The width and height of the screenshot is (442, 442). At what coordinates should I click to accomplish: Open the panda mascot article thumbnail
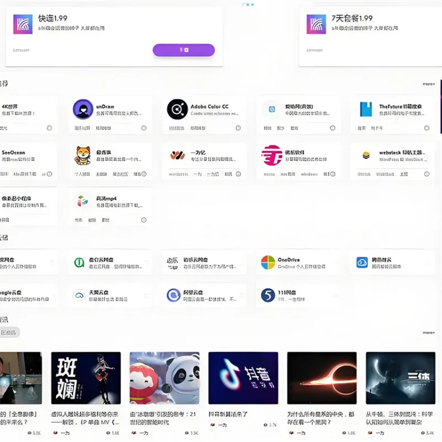click(x=165, y=378)
